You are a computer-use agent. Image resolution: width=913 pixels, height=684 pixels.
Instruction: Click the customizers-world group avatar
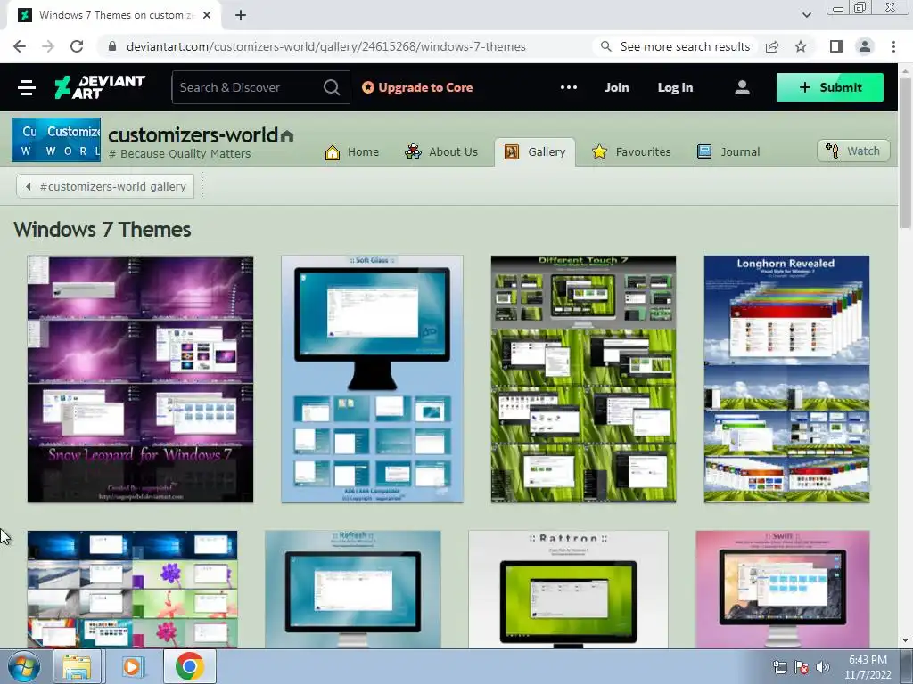[x=56, y=140]
